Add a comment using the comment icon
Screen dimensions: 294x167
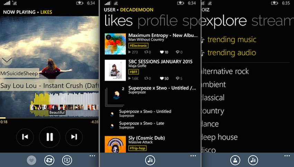click(x=67, y=160)
